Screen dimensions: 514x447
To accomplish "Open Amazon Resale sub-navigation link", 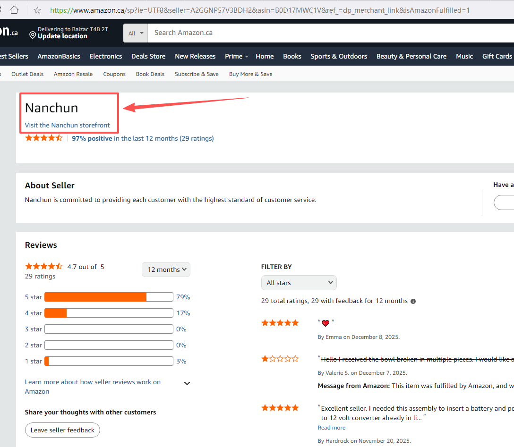I will pyautogui.click(x=73, y=74).
